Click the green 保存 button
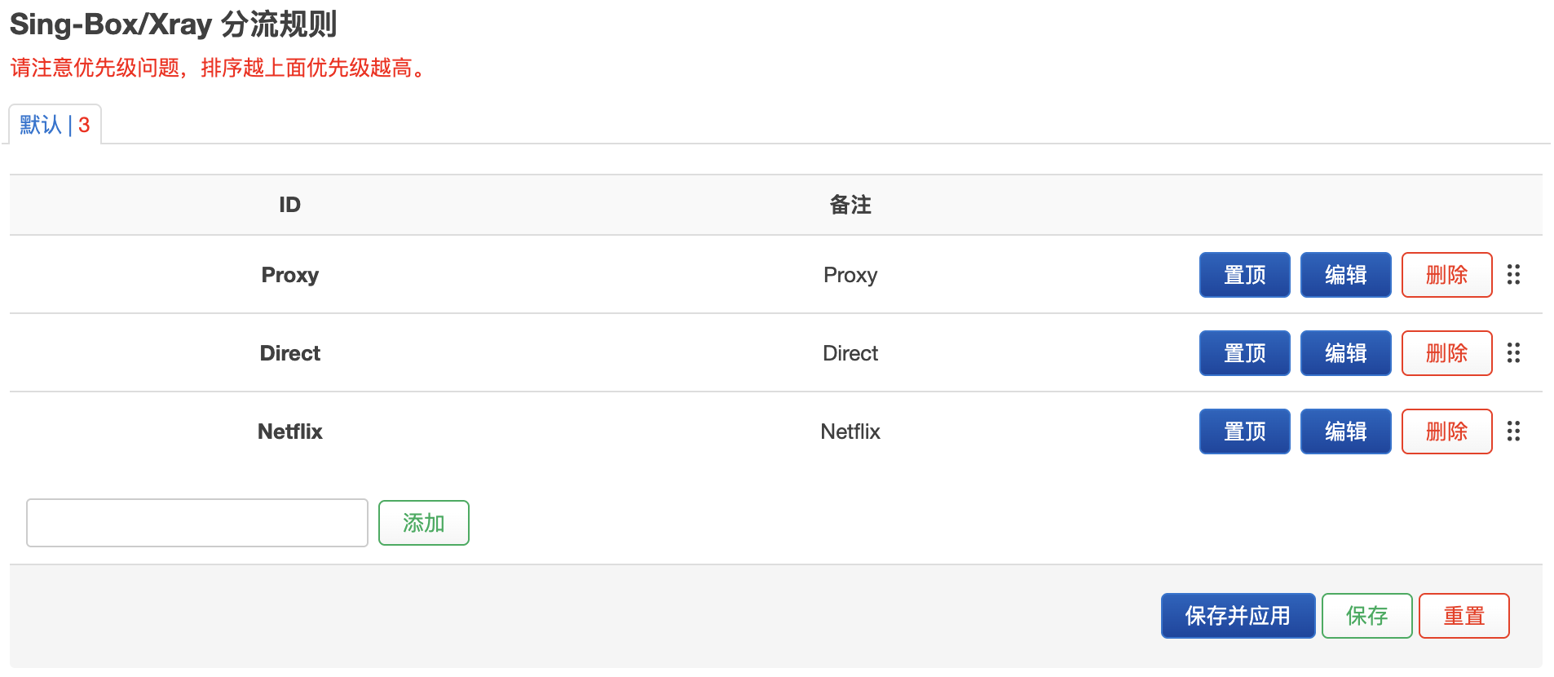The height and width of the screenshot is (677, 1554). pyautogui.click(x=1366, y=616)
